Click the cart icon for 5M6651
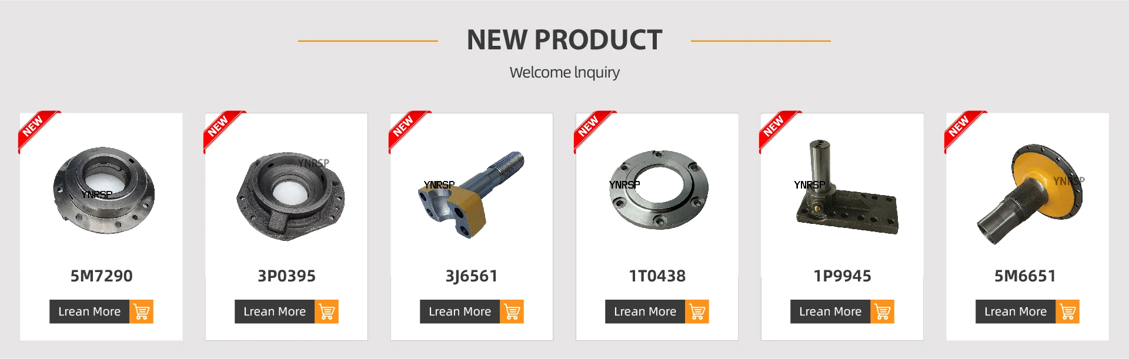 pos(1067,311)
